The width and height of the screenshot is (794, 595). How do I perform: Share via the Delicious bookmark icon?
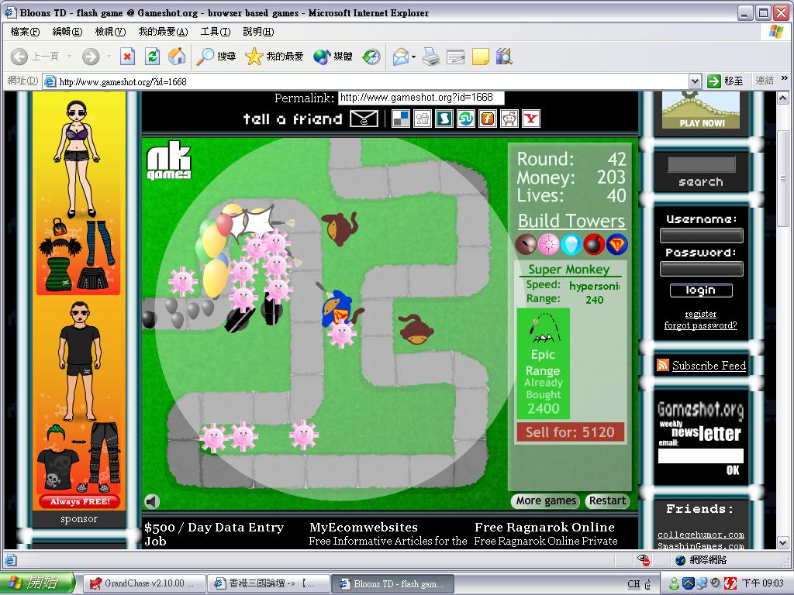click(401, 119)
